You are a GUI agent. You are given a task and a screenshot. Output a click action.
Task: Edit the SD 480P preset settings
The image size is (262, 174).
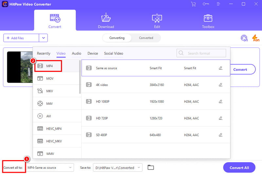220,135
